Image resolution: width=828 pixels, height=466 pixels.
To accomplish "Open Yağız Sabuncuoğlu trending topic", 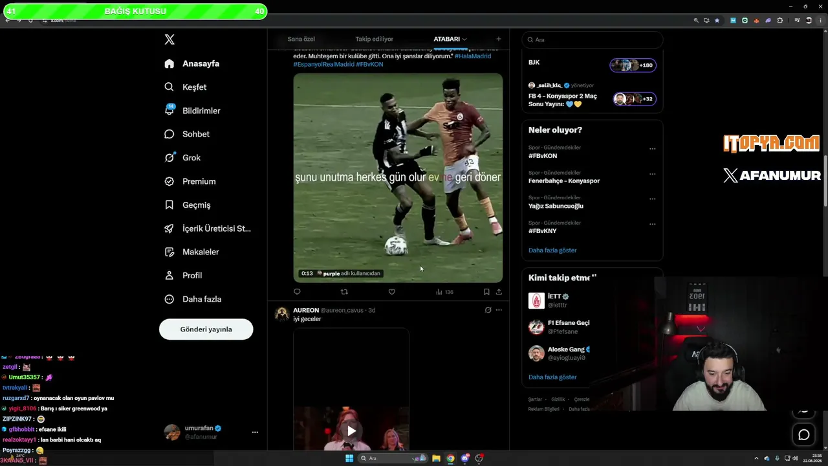I will (x=556, y=206).
